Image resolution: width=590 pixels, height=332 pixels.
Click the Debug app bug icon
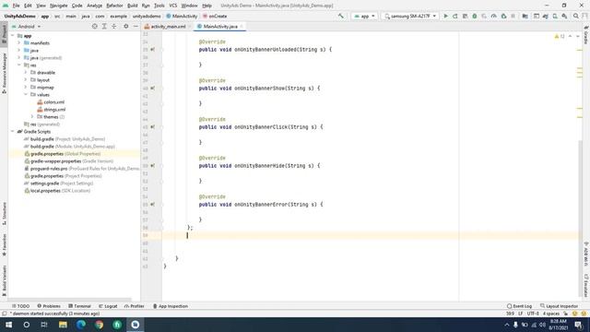(x=475, y=17)
